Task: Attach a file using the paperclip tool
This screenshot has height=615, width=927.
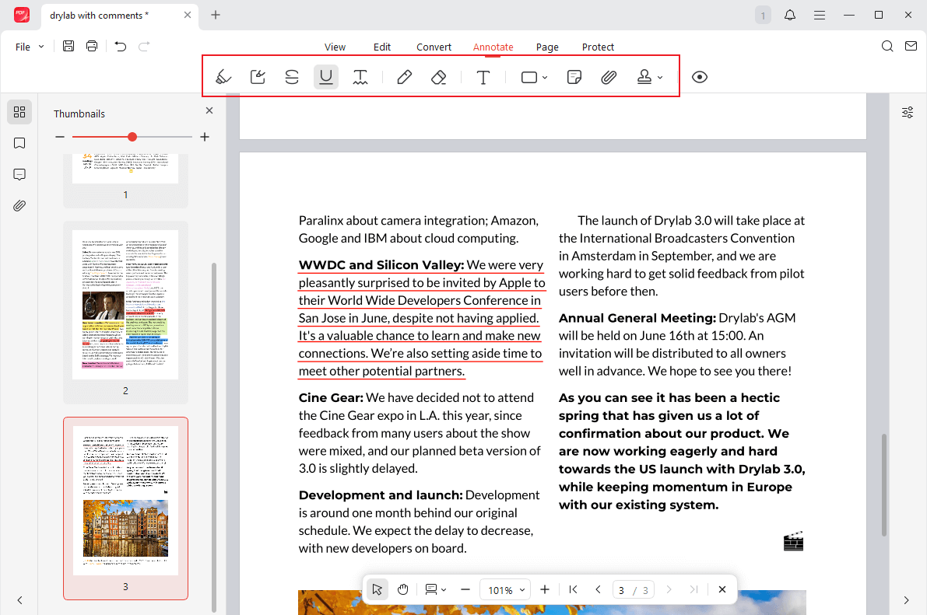Action: pyautogui.click(x=609, y=76)
